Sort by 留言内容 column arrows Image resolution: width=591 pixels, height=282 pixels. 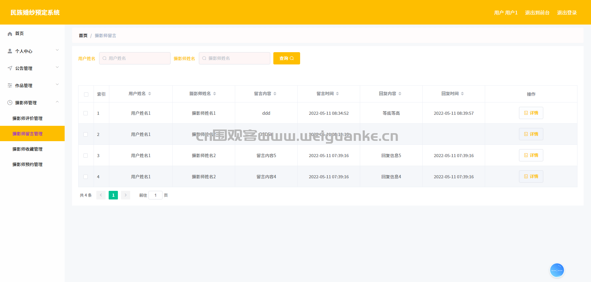[275, 94]
